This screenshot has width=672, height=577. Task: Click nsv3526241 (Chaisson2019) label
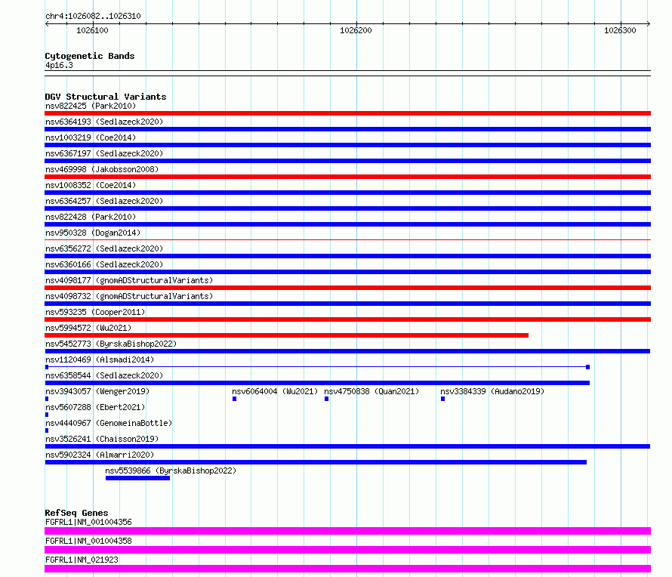102,439
